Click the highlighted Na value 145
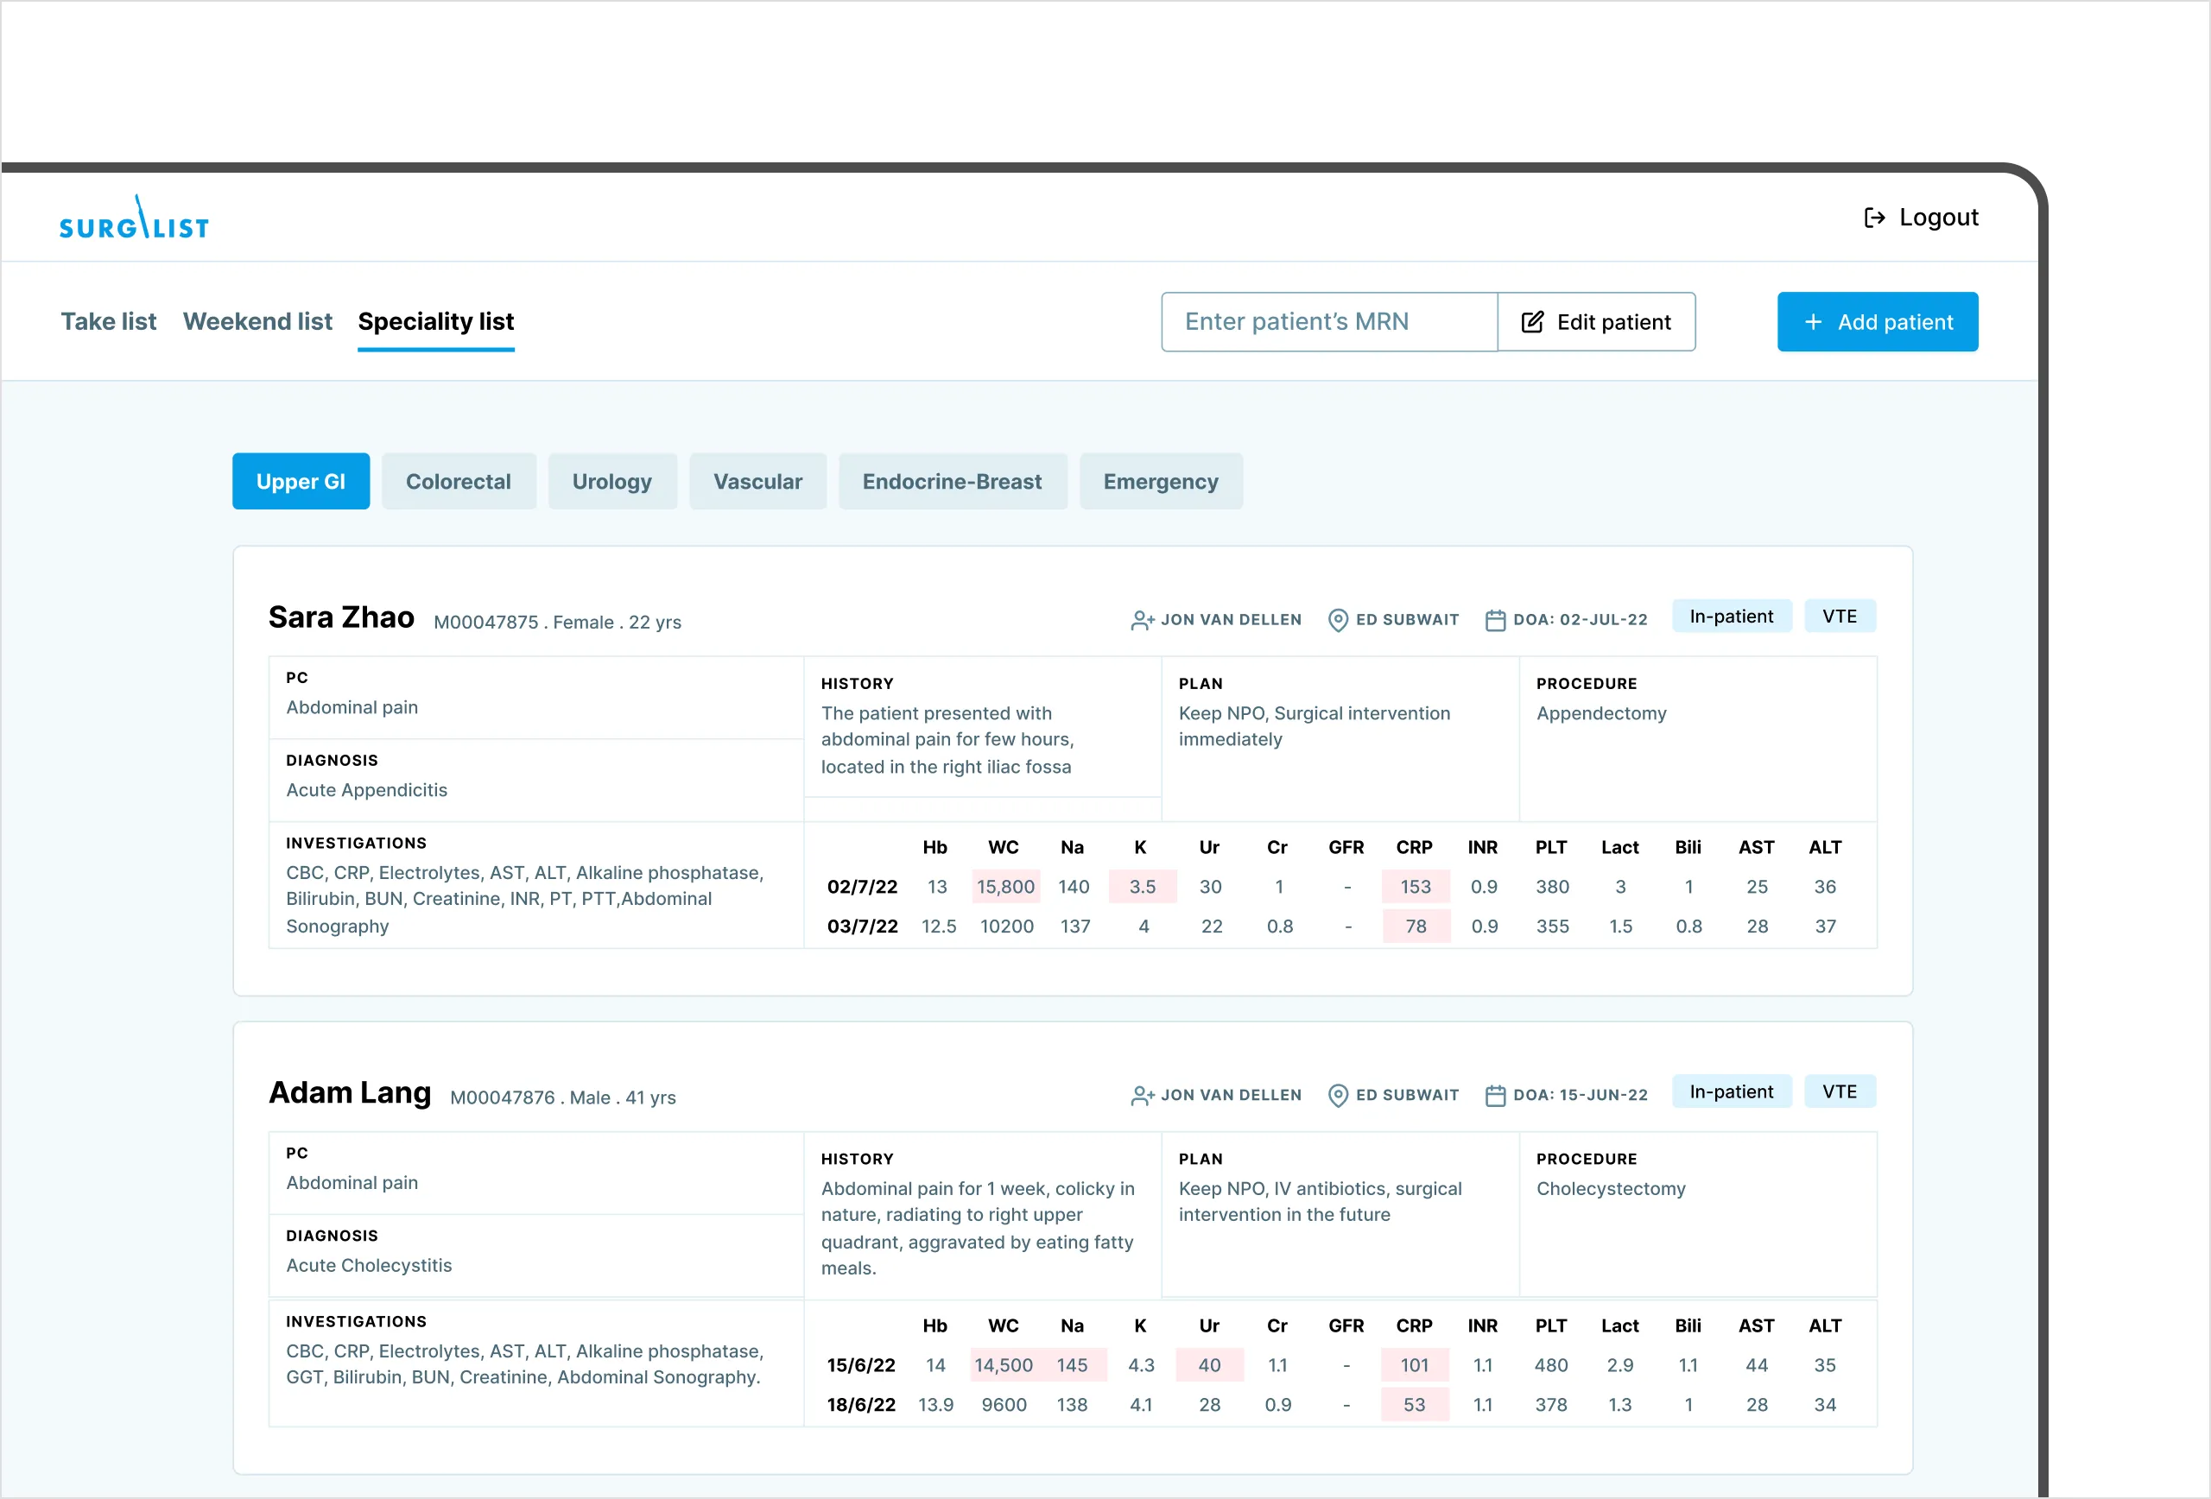The height and width of the screenshot is (1499, 2211). pos(1072,1366)
